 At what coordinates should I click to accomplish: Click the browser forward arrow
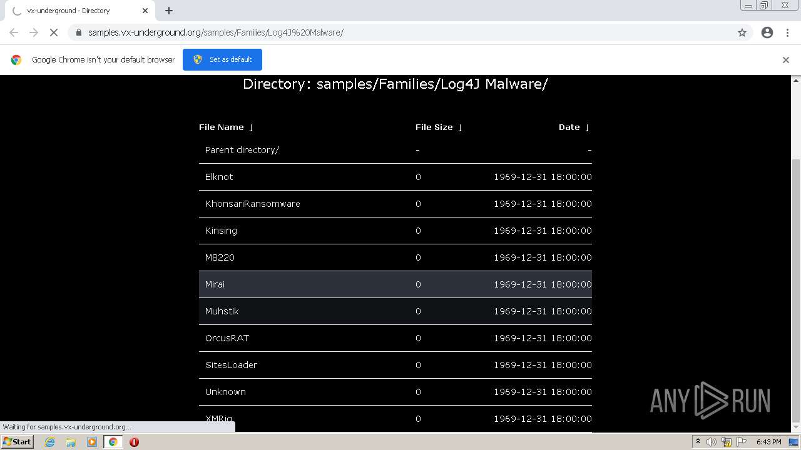click(34, 32)
